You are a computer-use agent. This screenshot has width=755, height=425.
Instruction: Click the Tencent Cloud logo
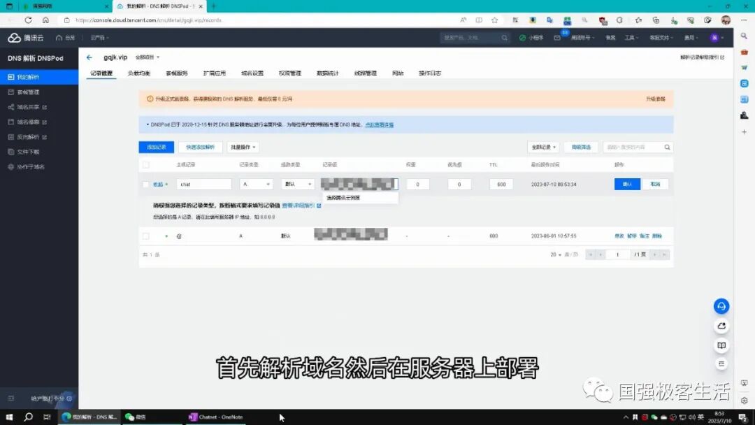coord(26,38)
